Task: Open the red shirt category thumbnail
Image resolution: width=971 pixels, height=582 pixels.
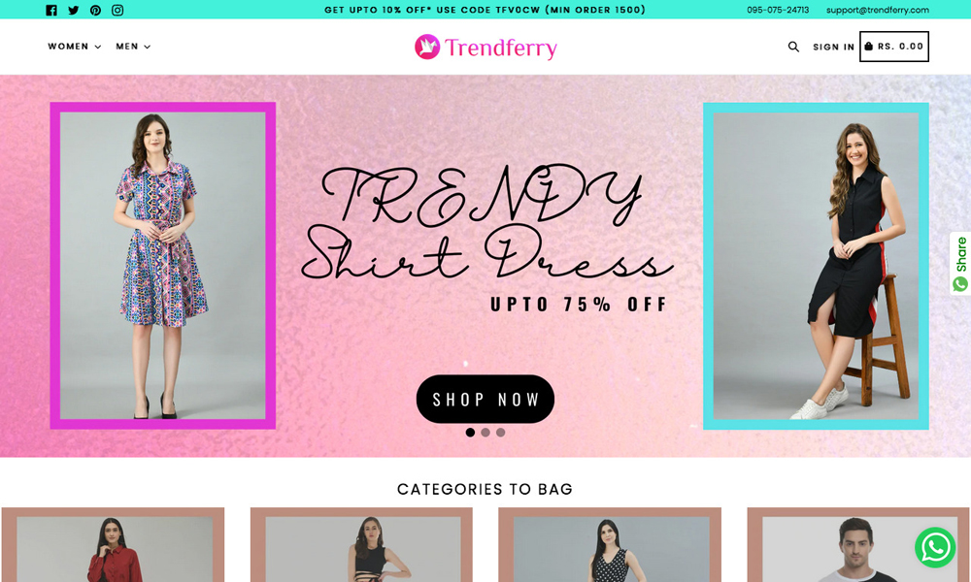Action: pos(113,545)
